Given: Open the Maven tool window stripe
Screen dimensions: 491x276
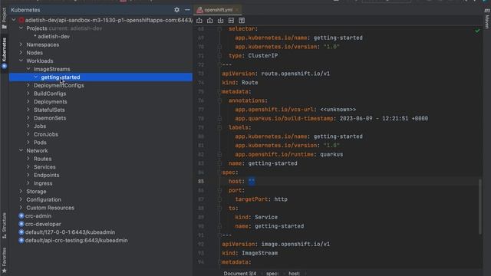Looking at the screenshot, I should click(487, 18).
